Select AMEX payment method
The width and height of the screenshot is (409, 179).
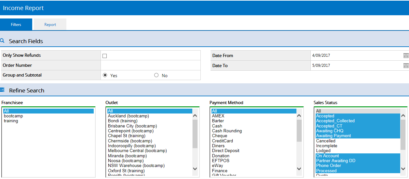point(254,116)
